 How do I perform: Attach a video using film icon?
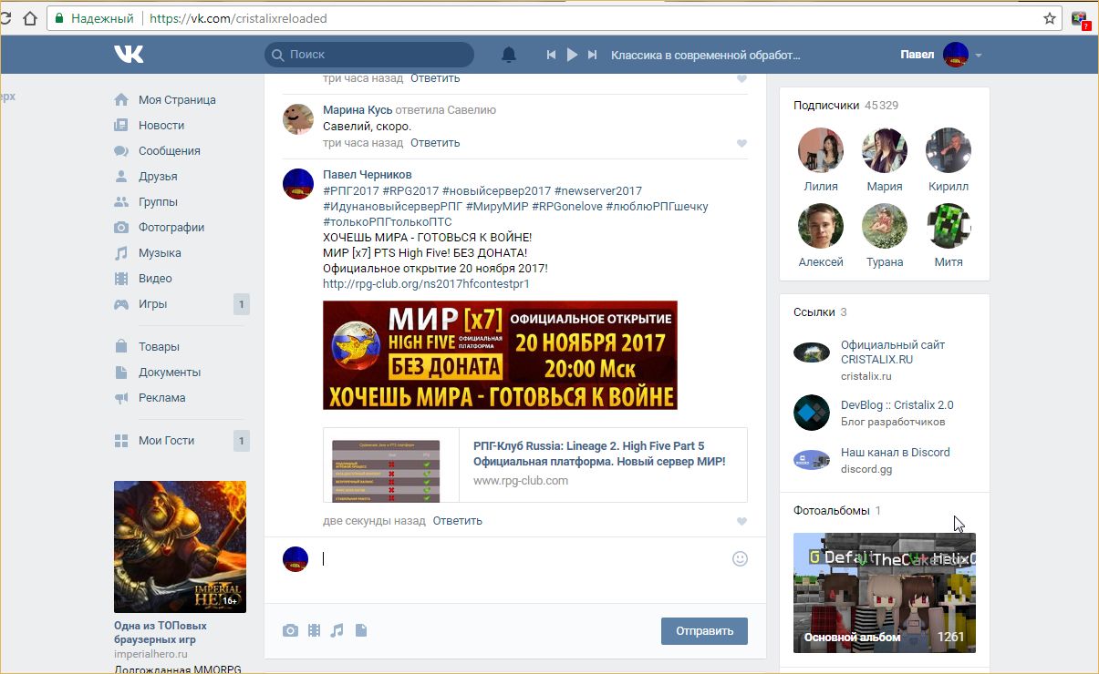point(315,630)
